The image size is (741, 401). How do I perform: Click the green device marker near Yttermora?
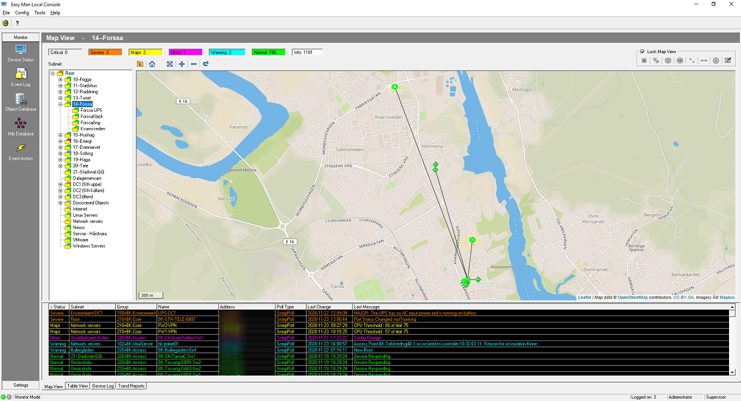click(436, 164)
